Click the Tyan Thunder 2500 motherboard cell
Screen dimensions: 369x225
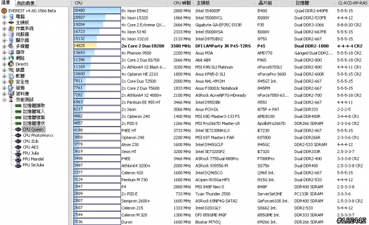[x=213, y=194]
